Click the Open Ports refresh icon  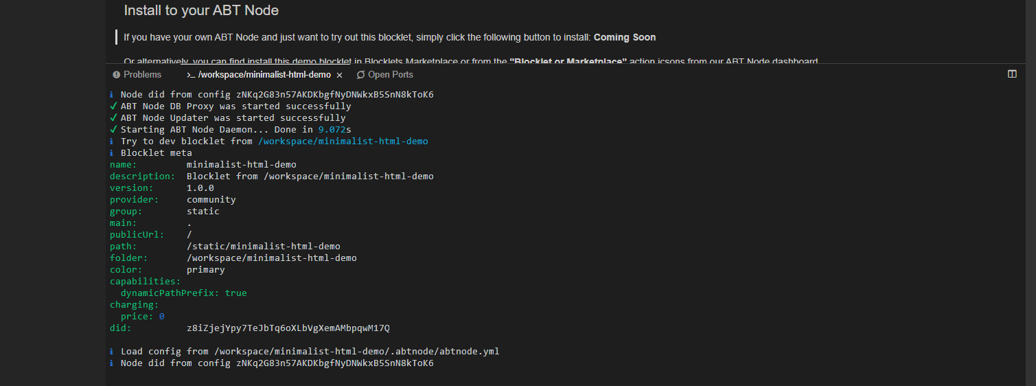360,75
